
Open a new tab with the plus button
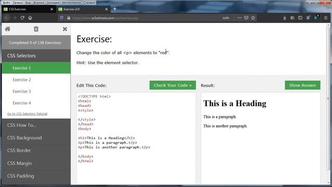pyautogui.click(x=115, y=9)
